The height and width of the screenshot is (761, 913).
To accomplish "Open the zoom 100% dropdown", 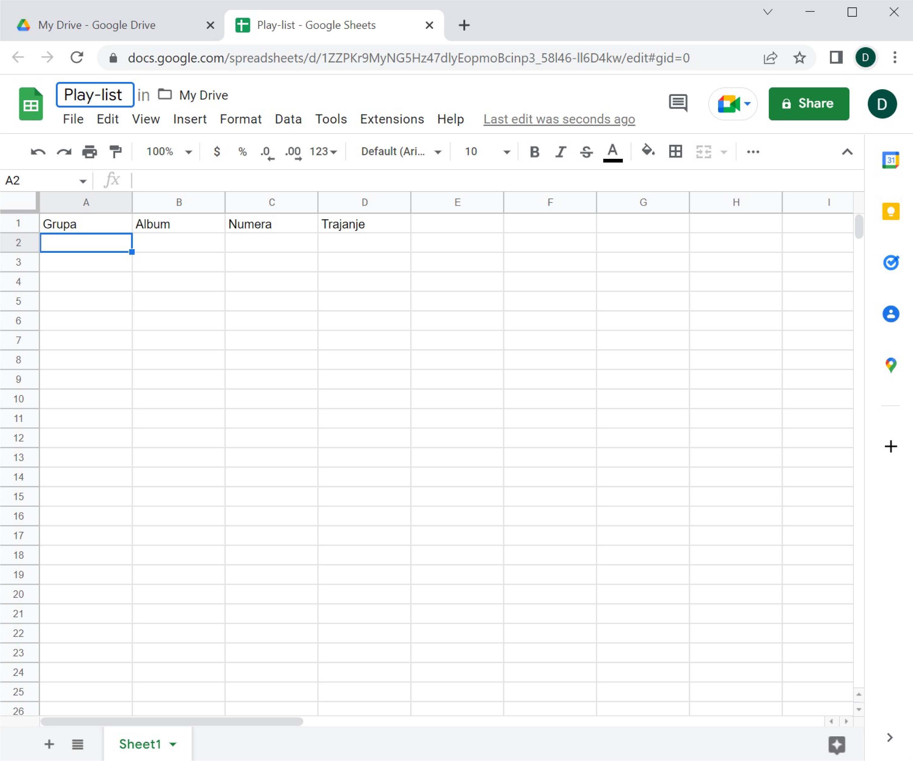I will tap(169, 152).
